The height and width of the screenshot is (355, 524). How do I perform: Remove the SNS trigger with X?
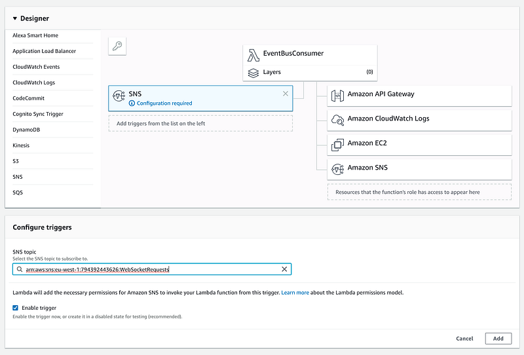click(286, 94)
